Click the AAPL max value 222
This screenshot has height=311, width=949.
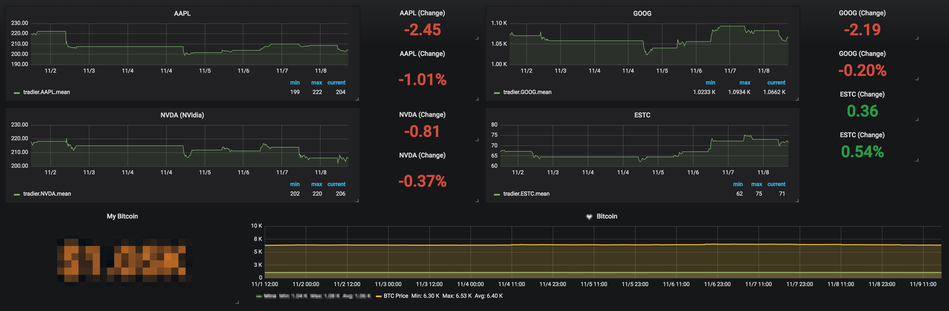click(317, 92)
